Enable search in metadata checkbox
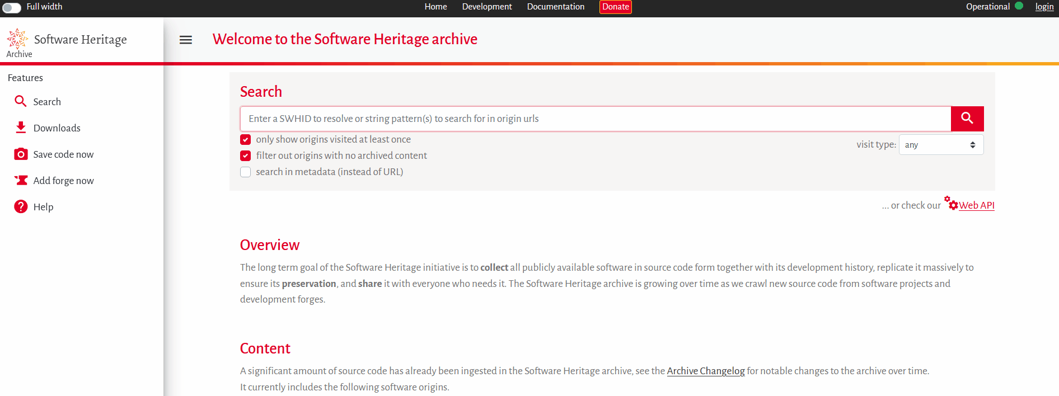1059x396 pixels. tap(246, 172)
